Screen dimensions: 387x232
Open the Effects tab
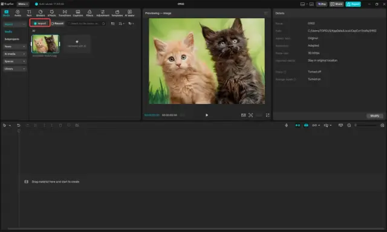(52, 13)
